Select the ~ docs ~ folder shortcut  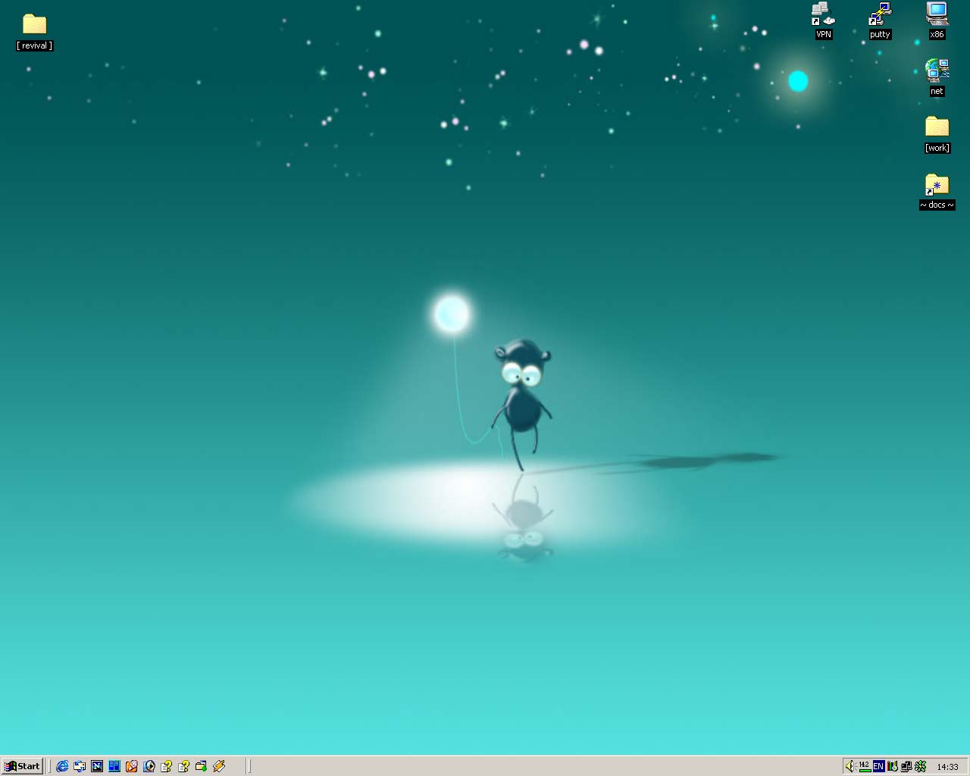tap(937, 185)
